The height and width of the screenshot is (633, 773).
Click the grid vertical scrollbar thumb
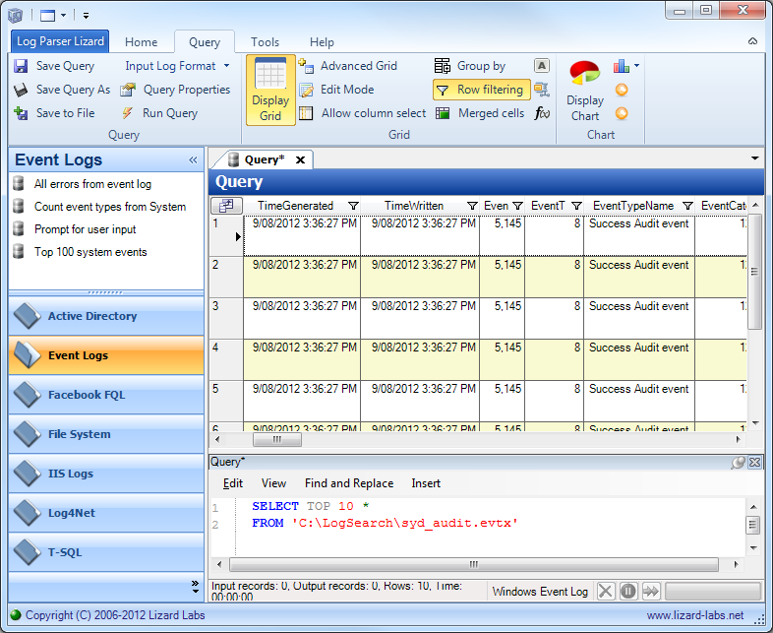click(754, 272)
